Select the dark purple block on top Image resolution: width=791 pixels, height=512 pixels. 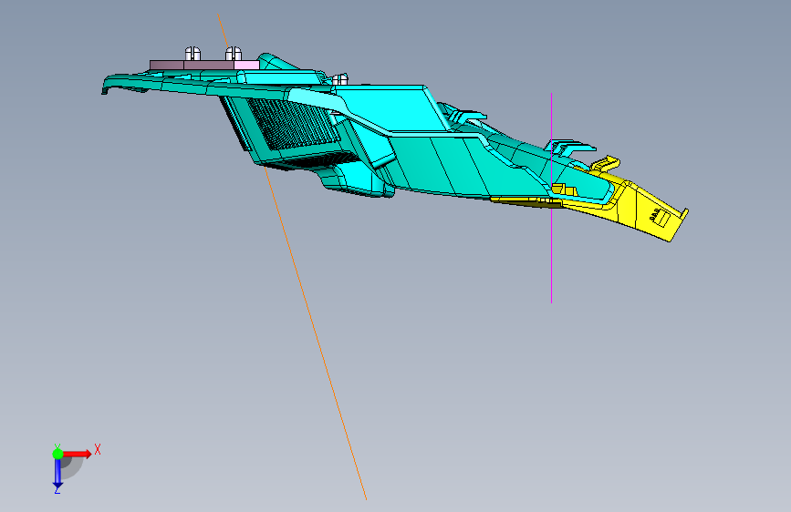(x=192, y=65)
